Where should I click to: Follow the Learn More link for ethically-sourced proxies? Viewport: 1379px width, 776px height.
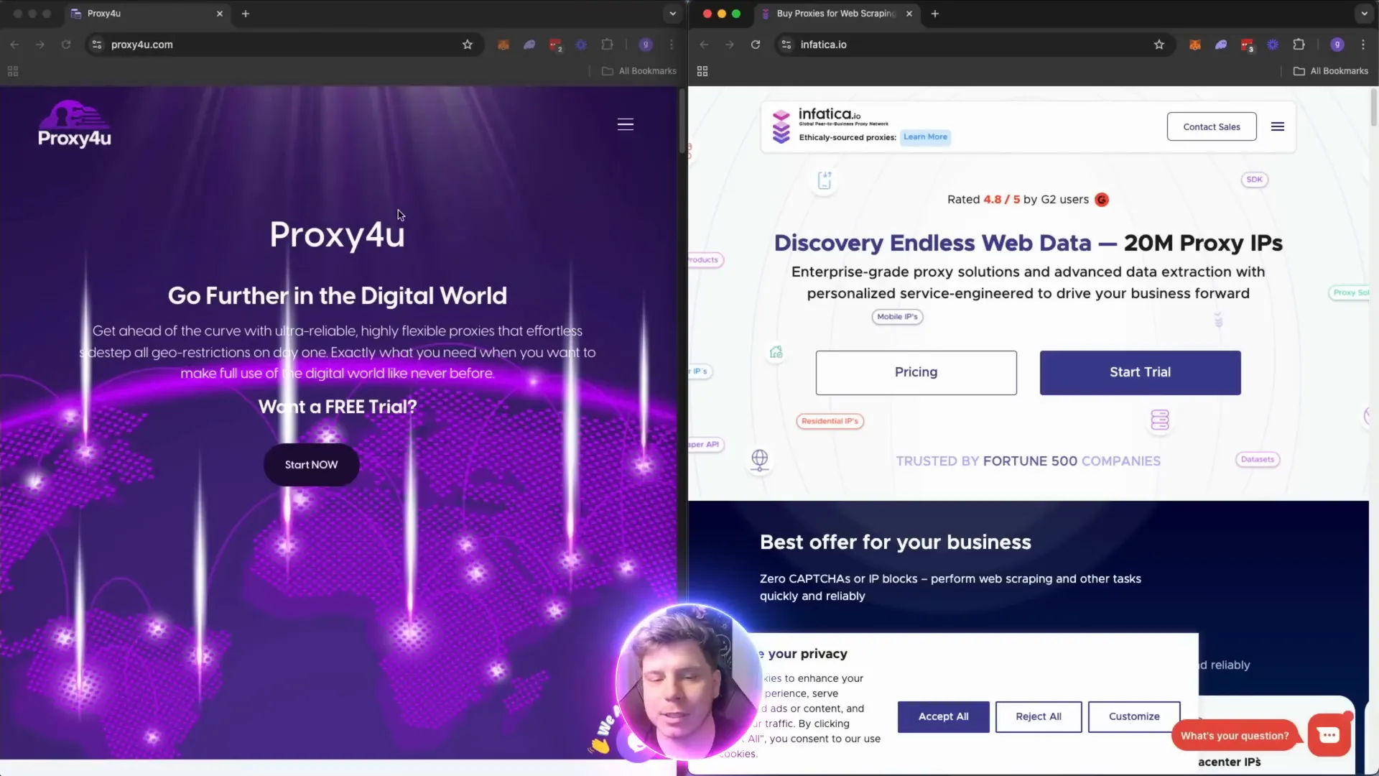coord(925,137)
